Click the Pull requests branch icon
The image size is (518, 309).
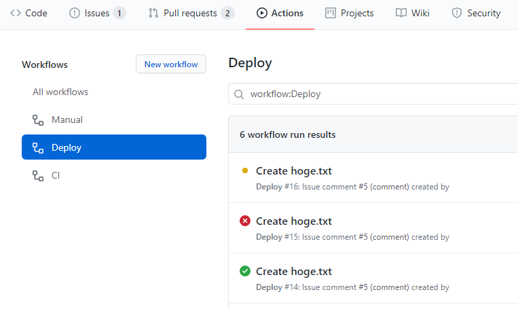153,13
